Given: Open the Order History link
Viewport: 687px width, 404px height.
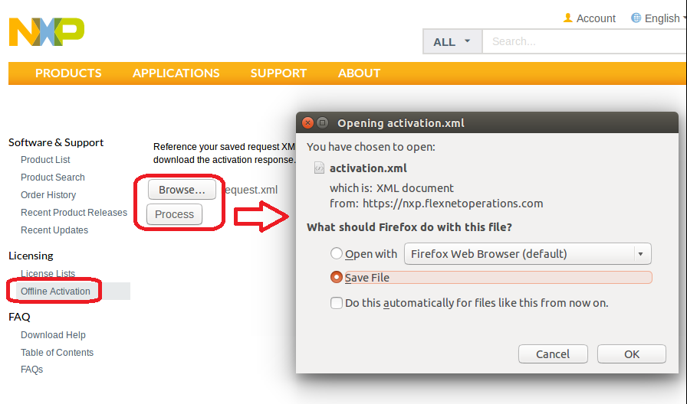Looking at the screenshot, I should [x=48, y=194].
